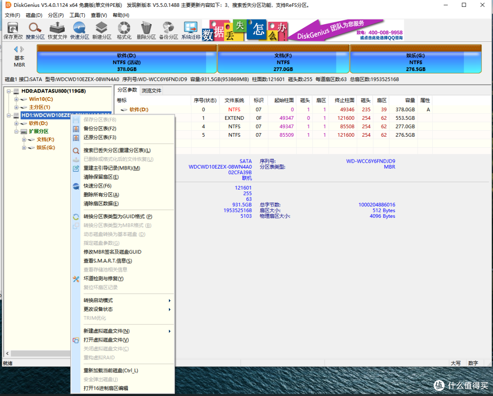Collapse the HD0:ADATASU800 disk node
The image size is (493, 396).
tap(9, 91)
